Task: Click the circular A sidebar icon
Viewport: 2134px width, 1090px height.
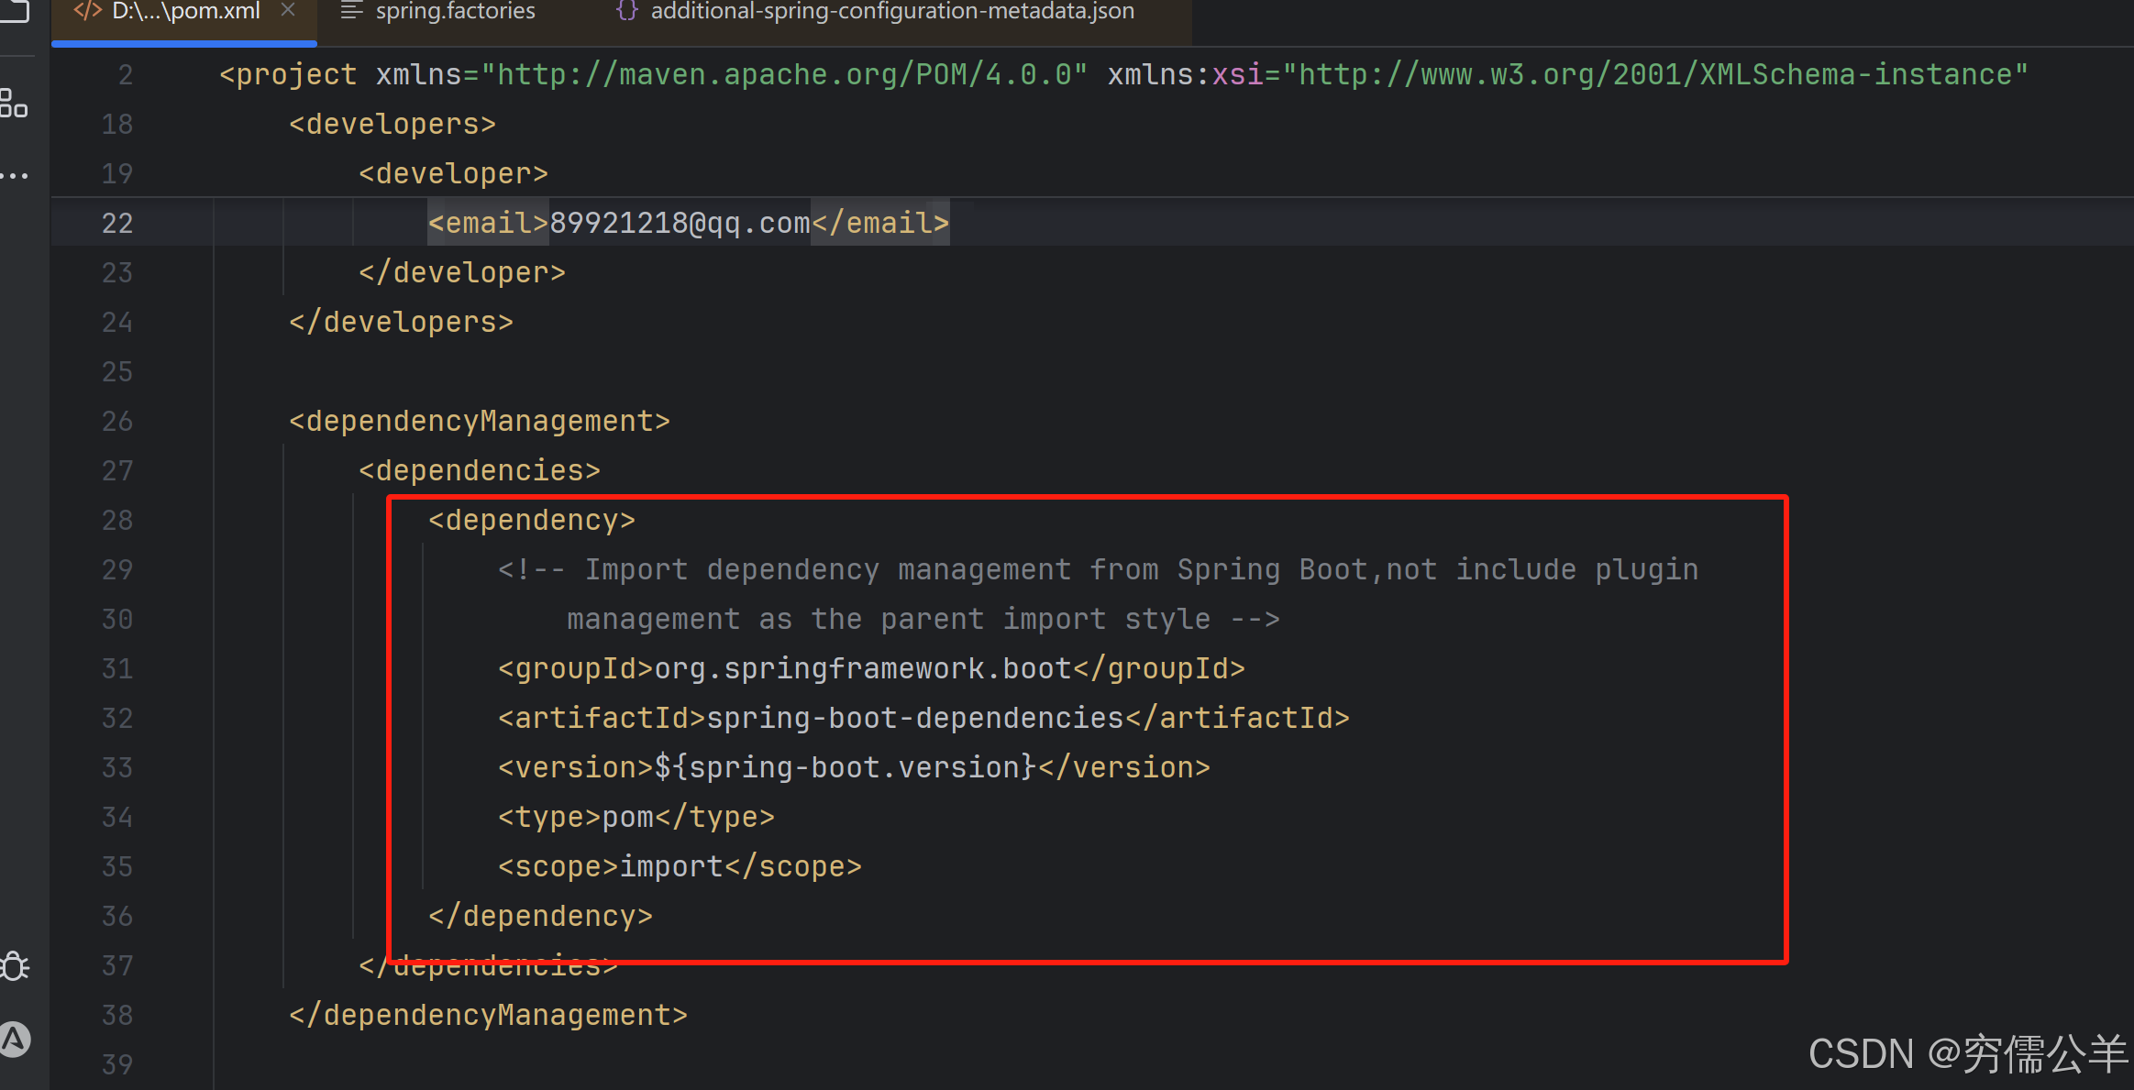Action: pos(15,1040)
